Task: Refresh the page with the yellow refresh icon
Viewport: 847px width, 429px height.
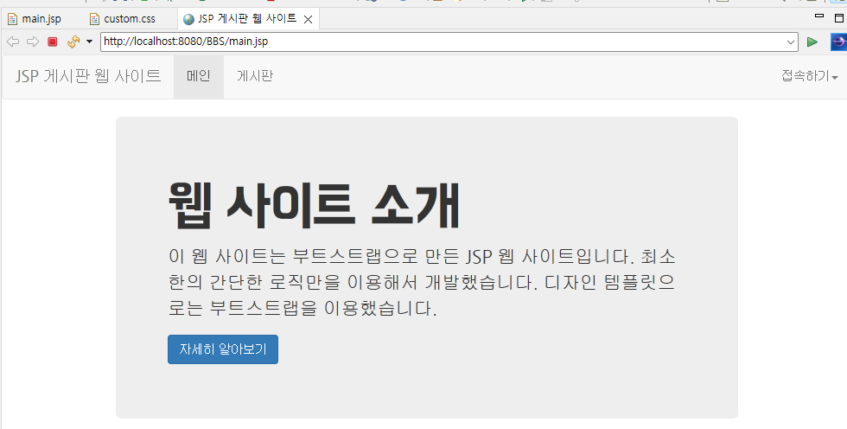Action: coord(73,42)
